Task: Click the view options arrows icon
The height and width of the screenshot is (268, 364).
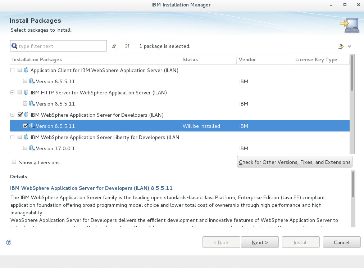Action: coord(341,46)
